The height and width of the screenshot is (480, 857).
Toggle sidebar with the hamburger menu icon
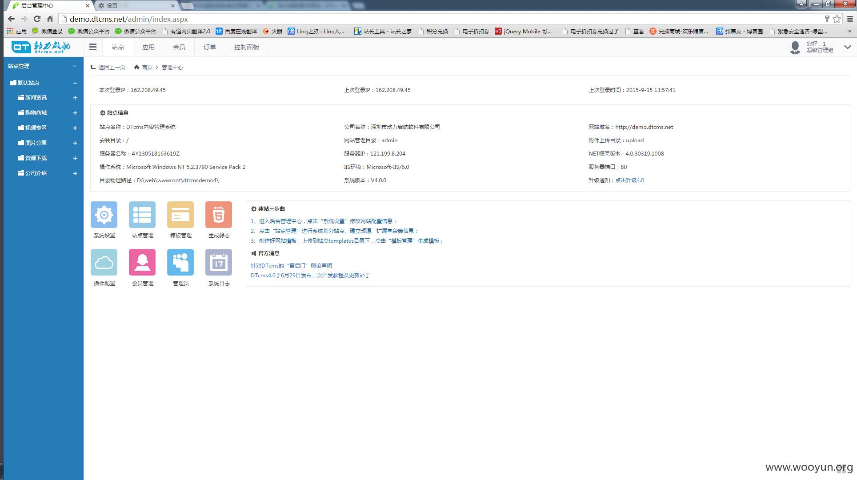[93, 47]
